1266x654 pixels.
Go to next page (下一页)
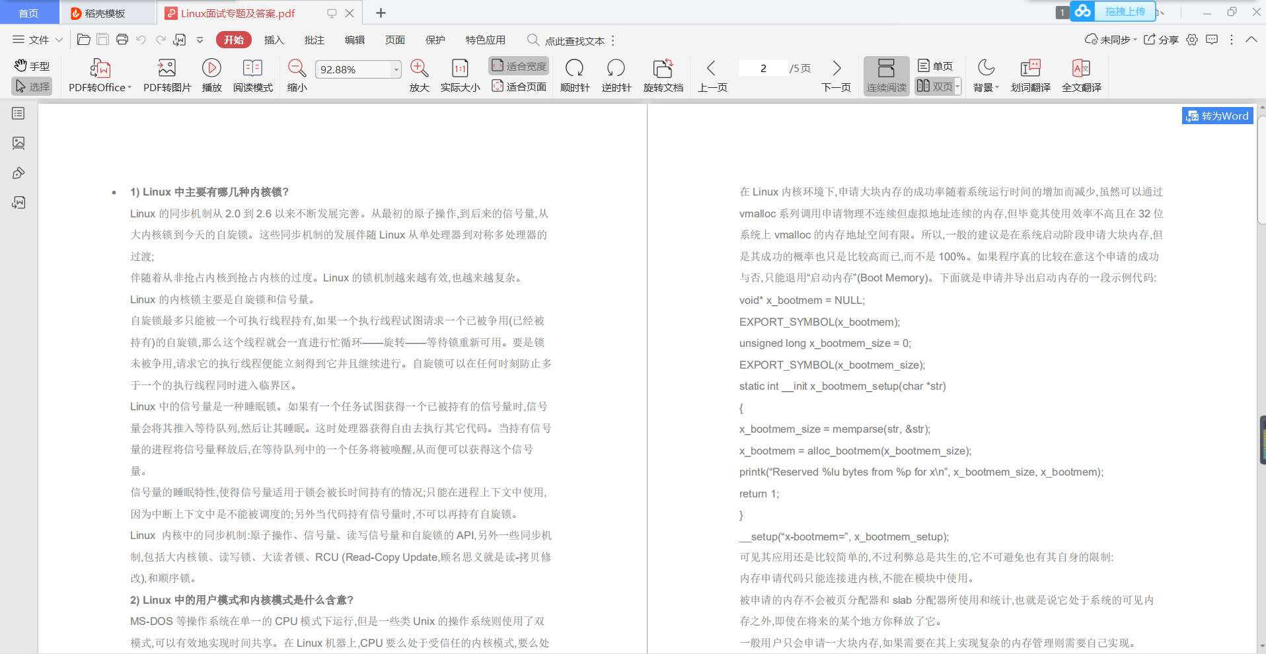coord(836,76)
